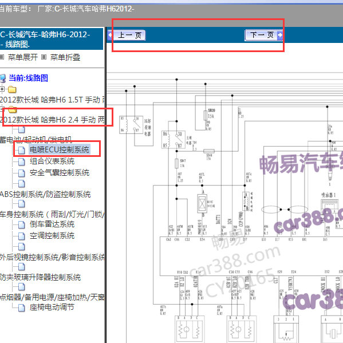Viewport: 343px width, 343px height.
Task: Click document icon beside 倒车雷达系统
Action: [x=22, y=224]
